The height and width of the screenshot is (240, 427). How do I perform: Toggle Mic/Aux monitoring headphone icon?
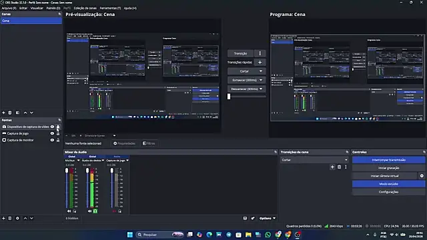coord(75,211)
